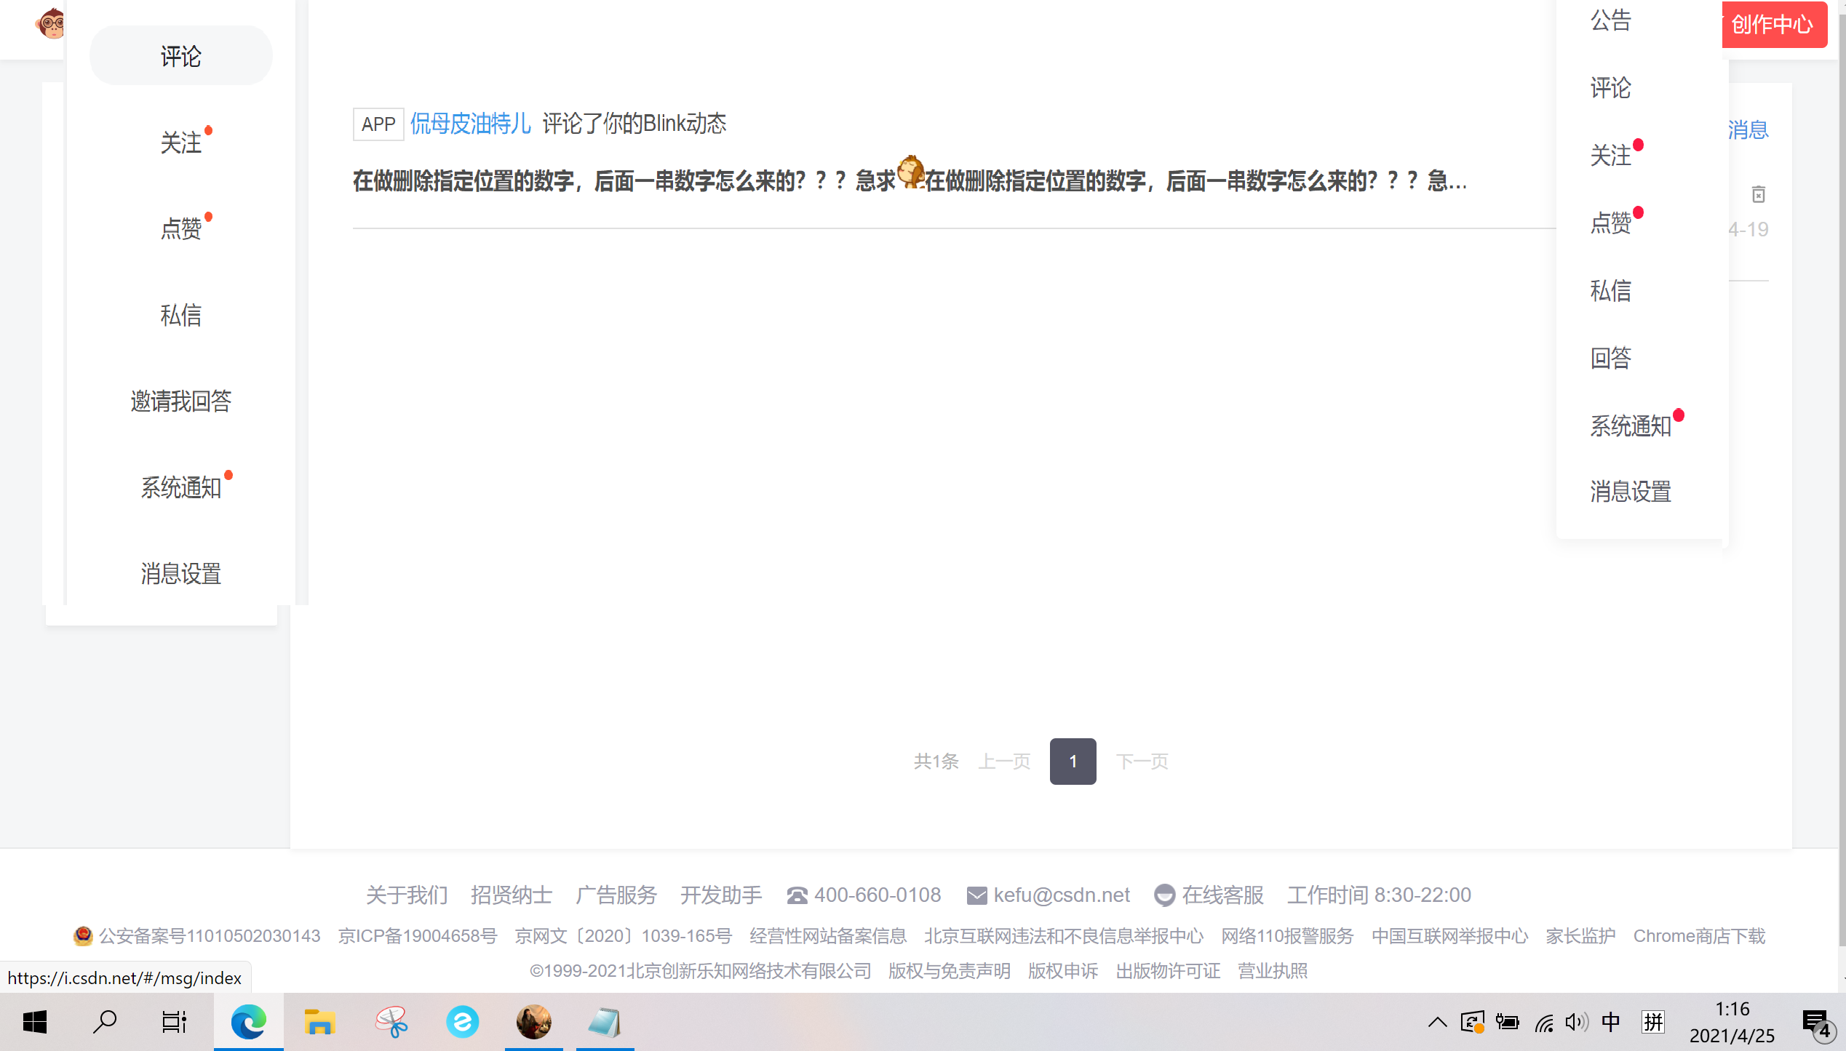The height and width of the screenshot is (1051, 1846).
Task: Open 系统通知 from the right dropdown menu
Action: (x=1630, y=425)
